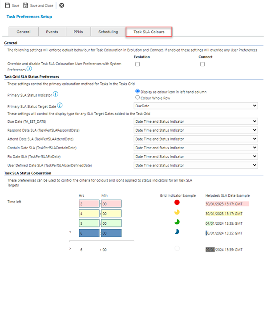Image resolution: width=267 pixels, height=316 pixels.
Task: Go to the PPMs tab
Action: [x=75, y=32]
